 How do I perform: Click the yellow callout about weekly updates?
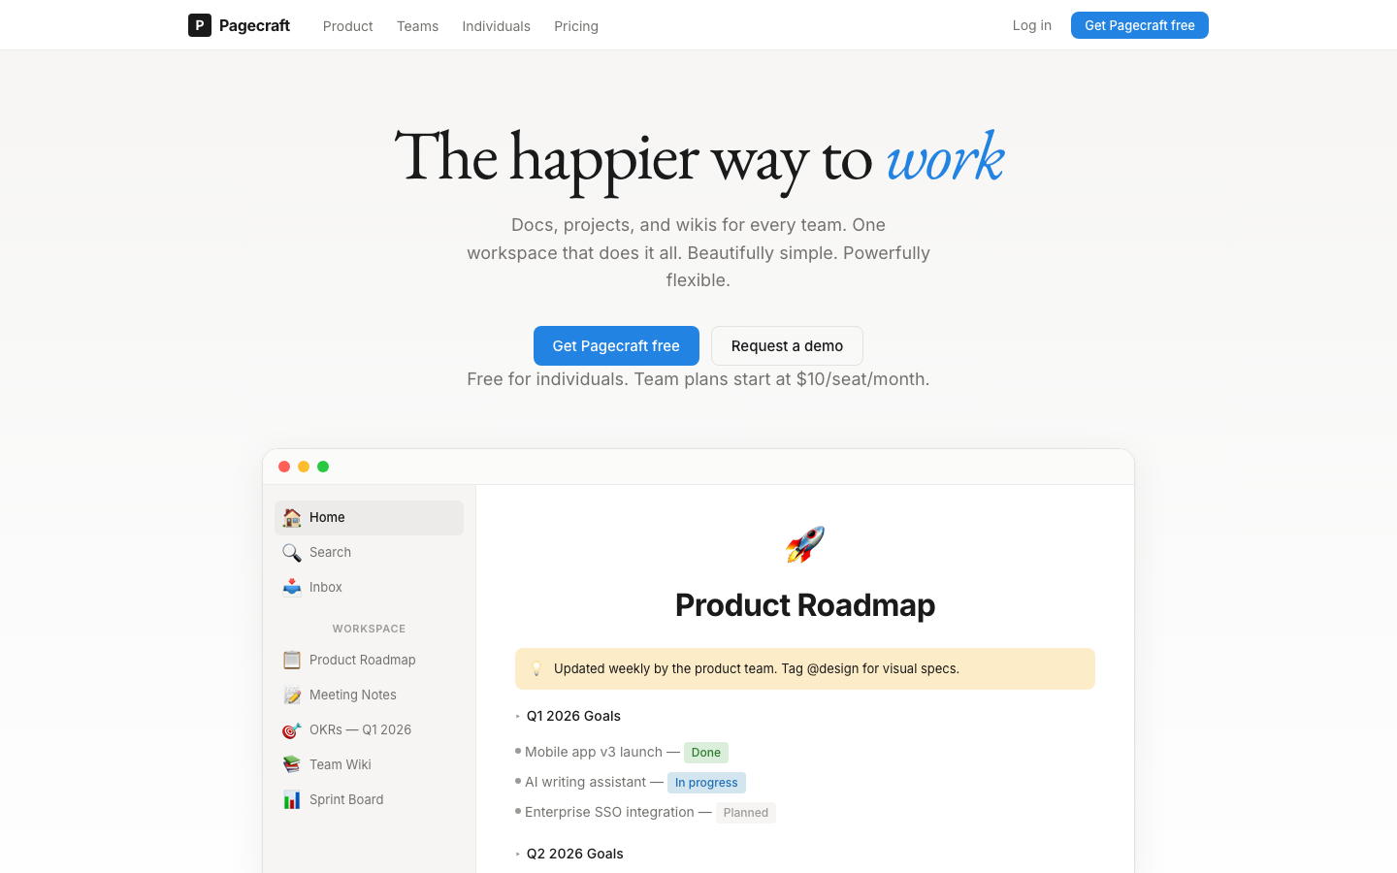point(805,669)
